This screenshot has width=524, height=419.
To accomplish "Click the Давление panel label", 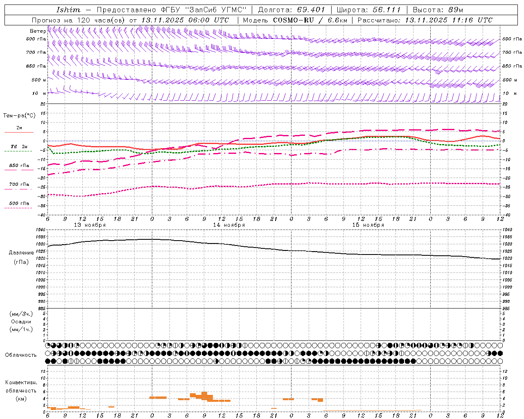I will point(21,253).
